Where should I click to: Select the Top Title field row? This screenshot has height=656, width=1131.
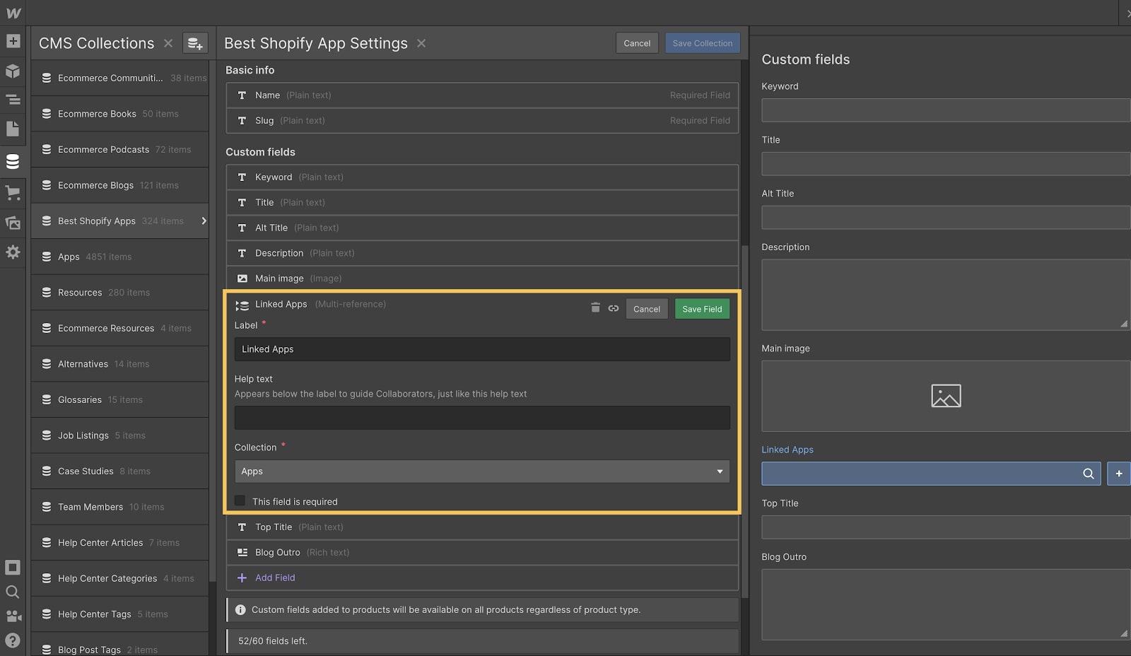pyautogui.click(x=482, y=527)
